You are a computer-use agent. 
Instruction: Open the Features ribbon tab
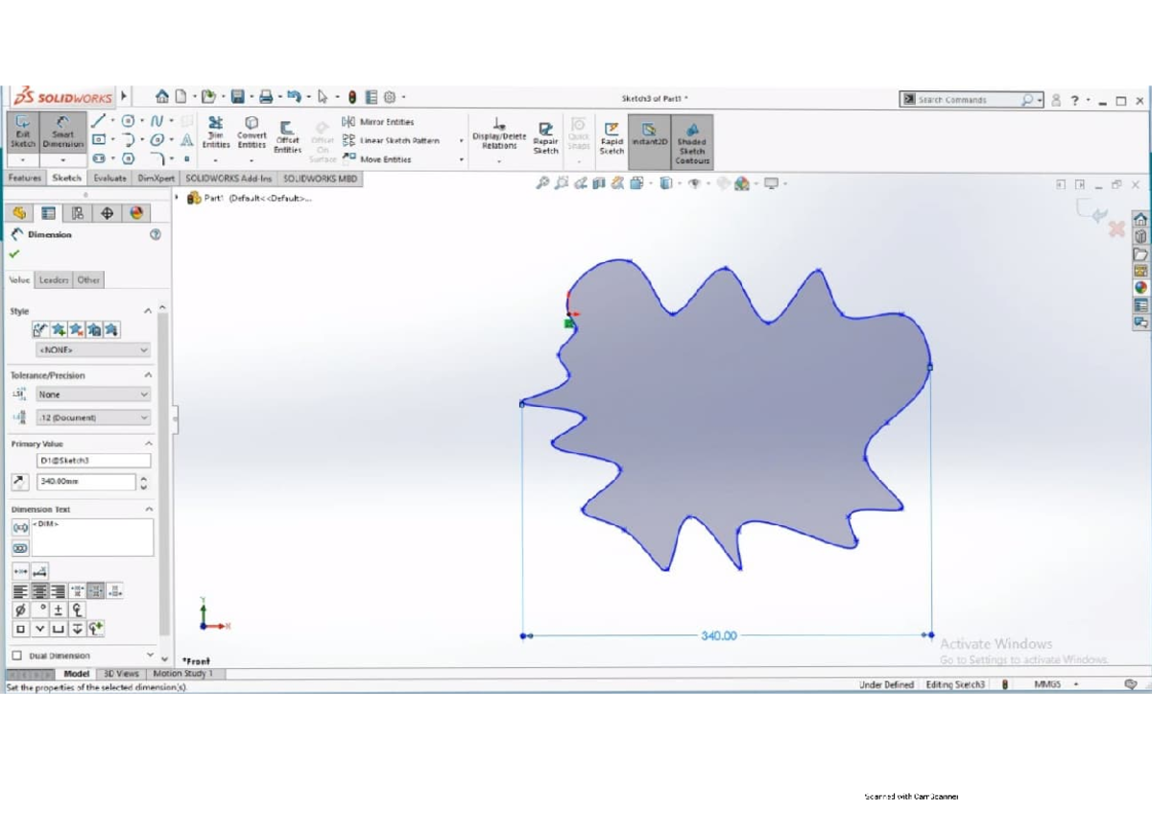(x=25, y=179)
